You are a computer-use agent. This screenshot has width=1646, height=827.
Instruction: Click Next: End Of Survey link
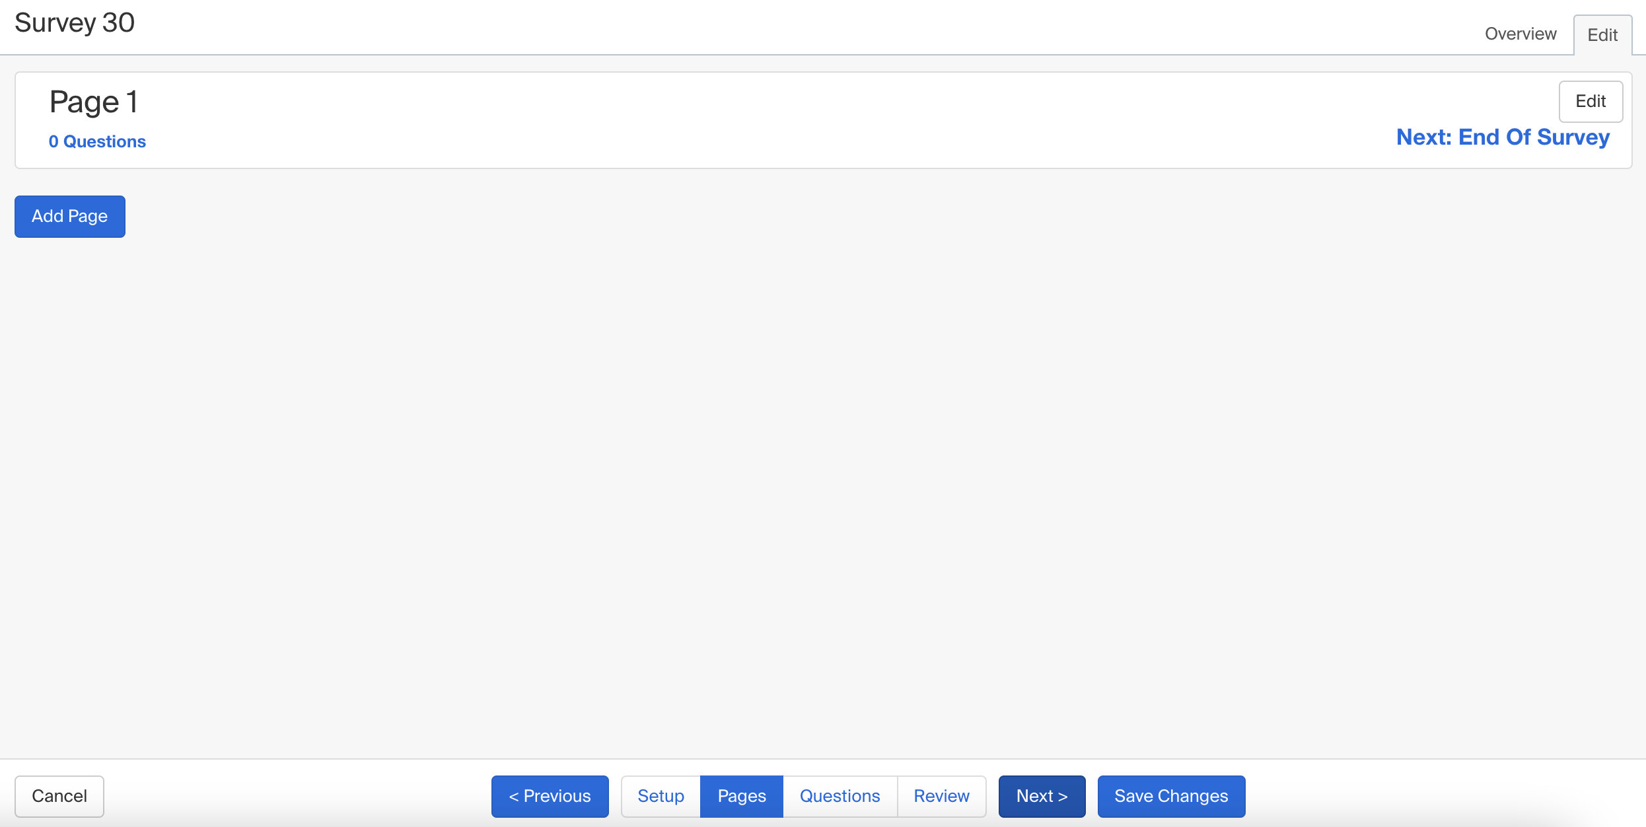pos(1503,137)
